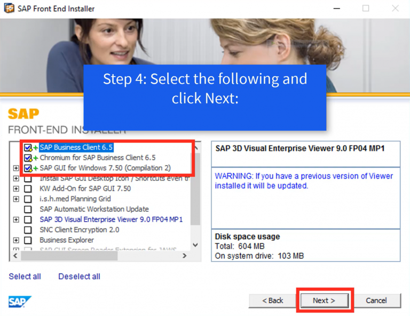Uncheck the SAP Business Client 6.5 checkbox
Screen dimensions: 410x316
[x=28, y=148]
